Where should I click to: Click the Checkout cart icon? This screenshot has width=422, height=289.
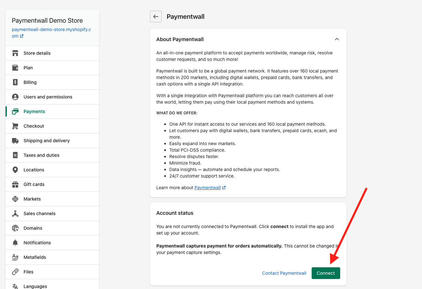pos(15,126)
